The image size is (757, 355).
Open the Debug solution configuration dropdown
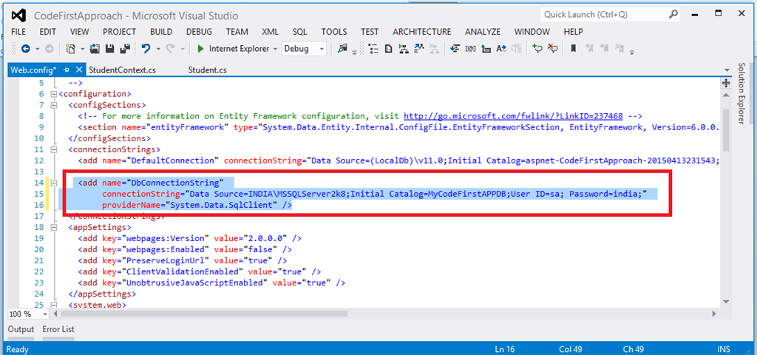click(322, 49)
